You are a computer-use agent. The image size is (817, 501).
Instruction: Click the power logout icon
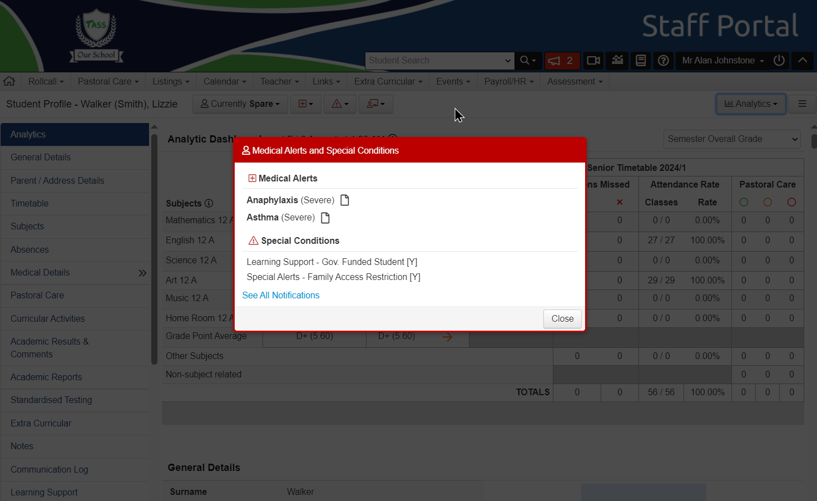tap(779, 61)
